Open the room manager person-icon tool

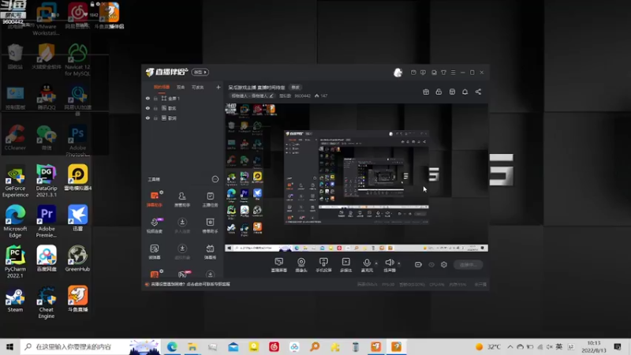coord(182,199)
